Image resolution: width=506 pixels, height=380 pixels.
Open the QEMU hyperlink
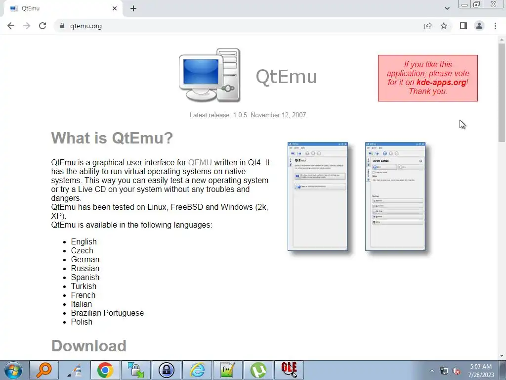pyautogui.click(x=200, y=162)
